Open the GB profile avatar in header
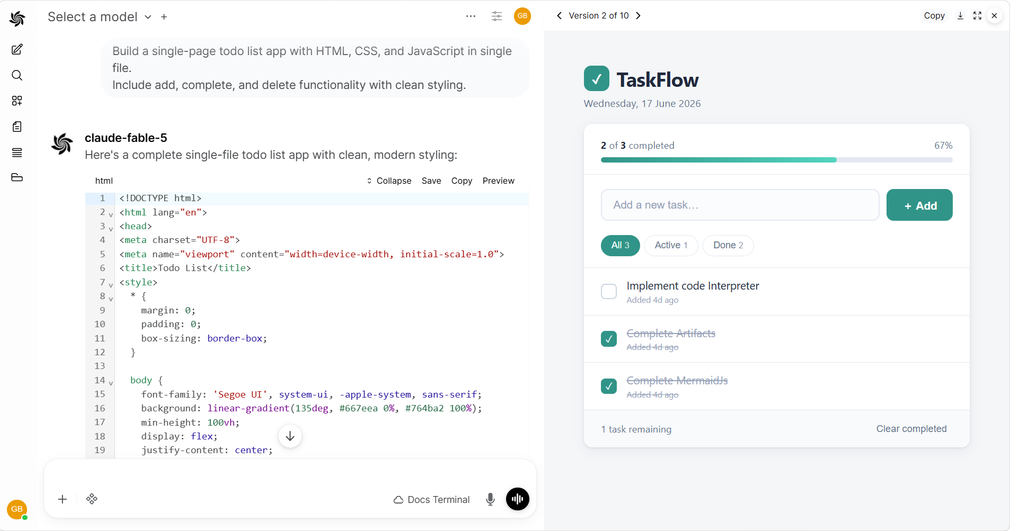Viewport: 1010px width, 531px height. [522, 16]
